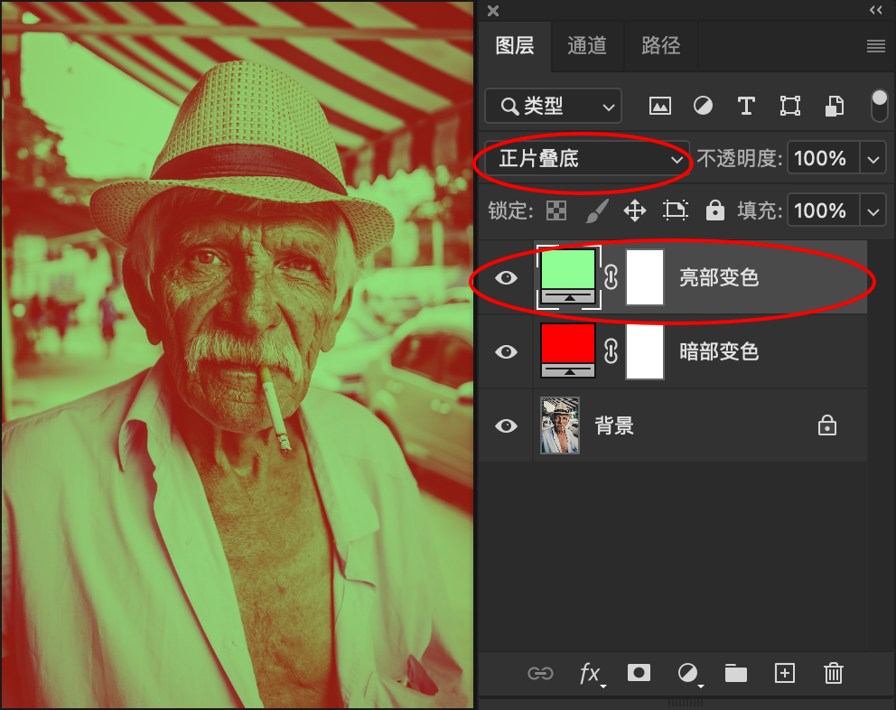Collapse panel using double-arrow icon
Screen dimensions: 896x710
pyautogui.click(x=875, y=10)
